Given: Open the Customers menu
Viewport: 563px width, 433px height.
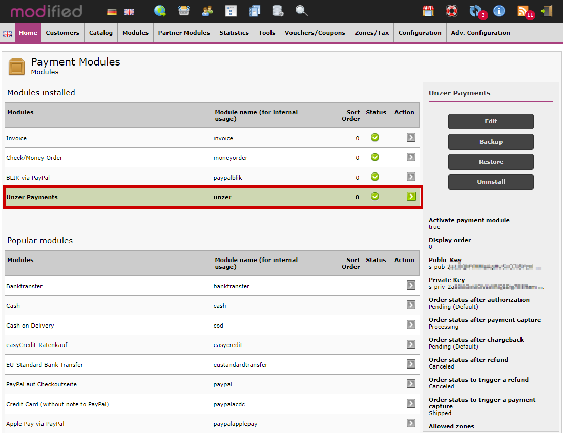Looking at the screenshot, I should (62, 33).
